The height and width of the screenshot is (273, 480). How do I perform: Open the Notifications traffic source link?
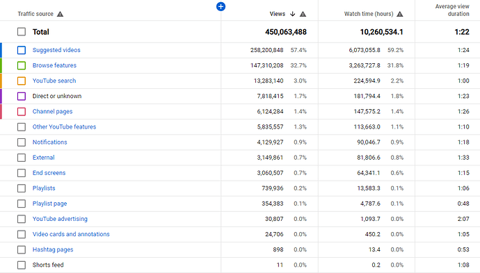[49, 142]
